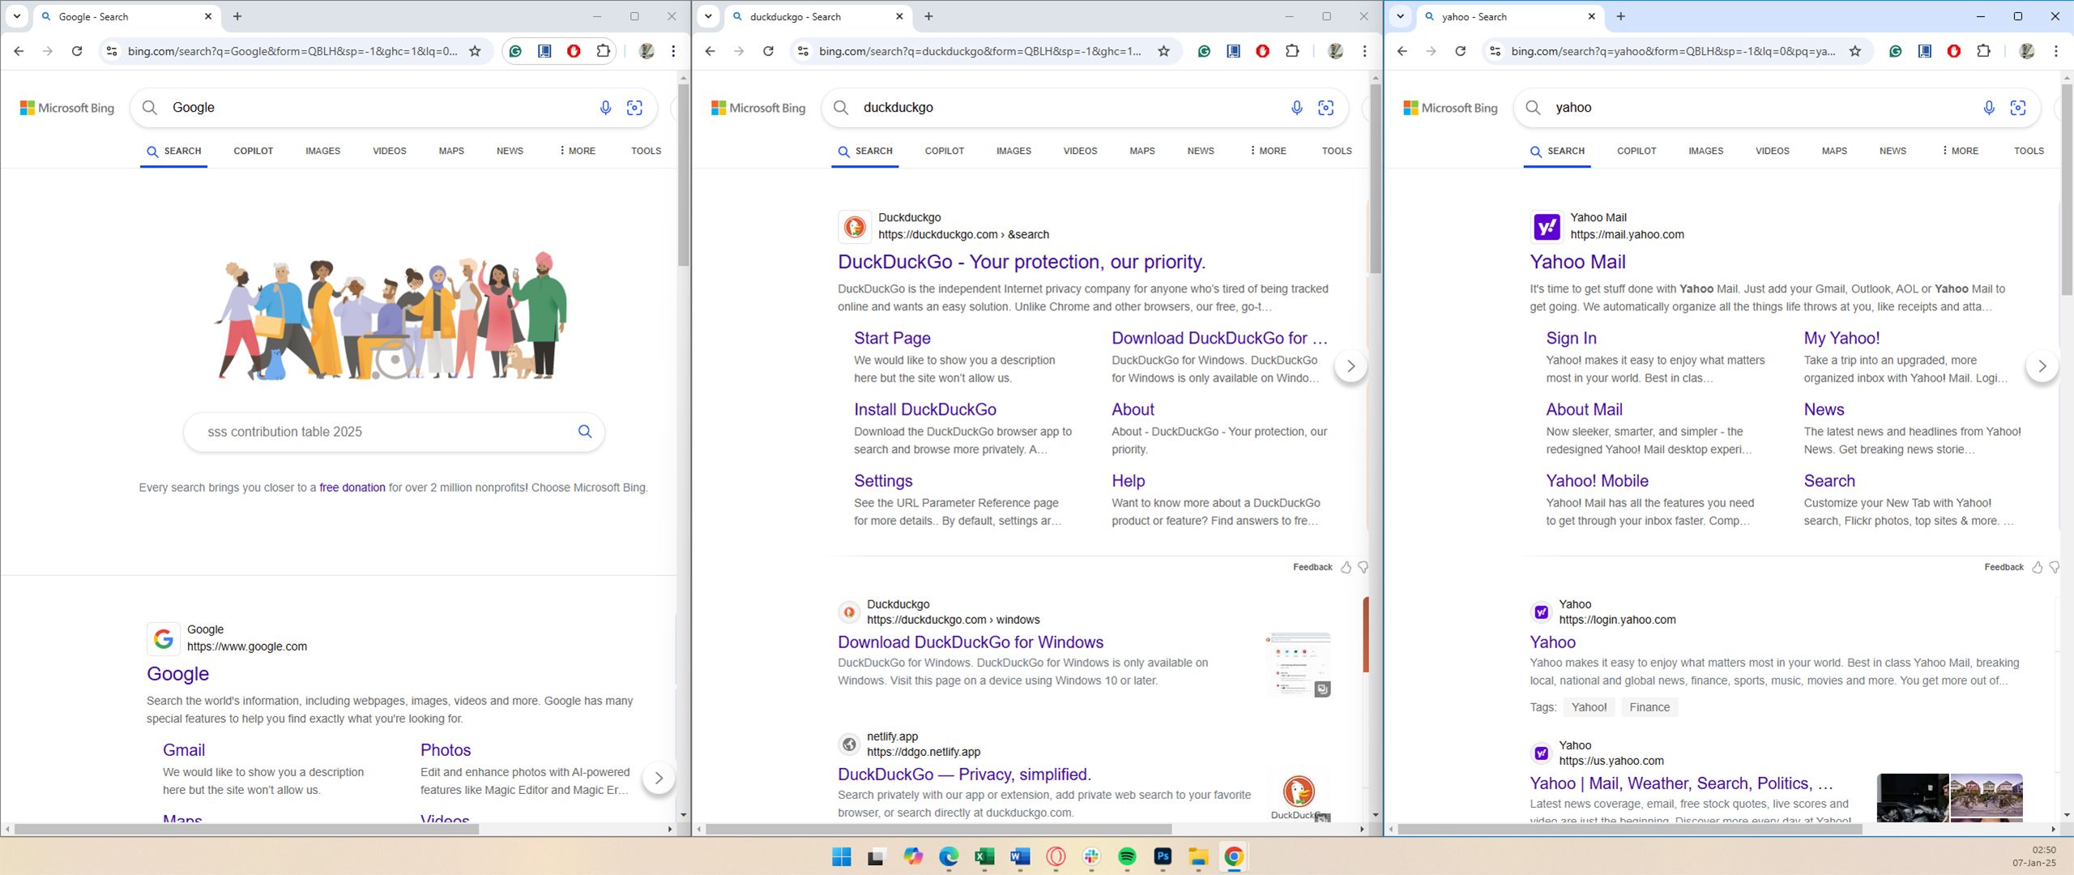This screenshot has width=2074, height=875.
Task: Click the 'Yahoo!' tag chip
Action: (1589, 707)
